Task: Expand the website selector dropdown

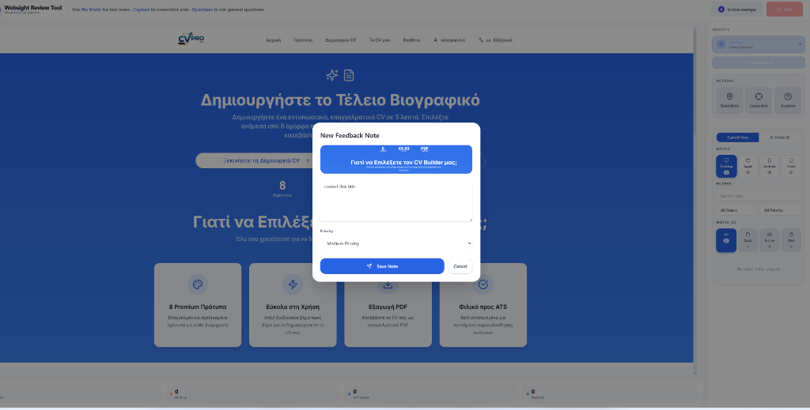Action: pos(759,44)
